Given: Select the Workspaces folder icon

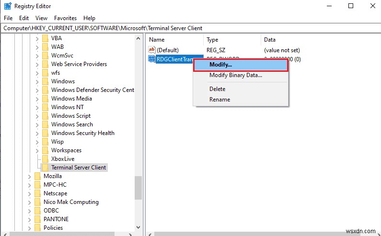Looking at the screenshot, I should [x=45, y=150].
